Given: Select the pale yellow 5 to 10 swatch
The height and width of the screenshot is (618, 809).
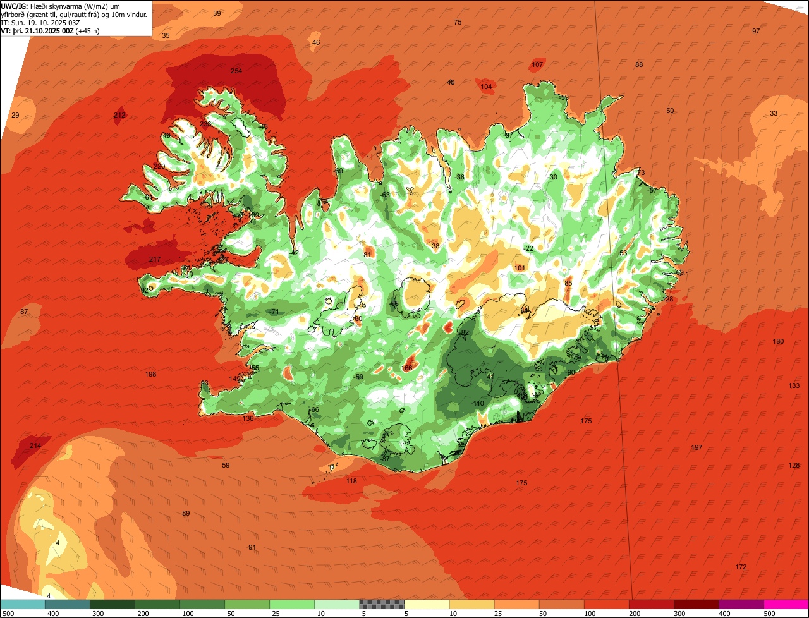Looking at the screenshot, I should tap(427, 604).
